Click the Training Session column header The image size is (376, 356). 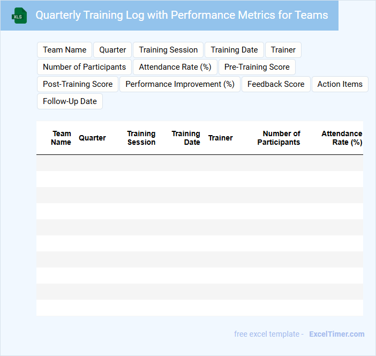coord(141,138)
